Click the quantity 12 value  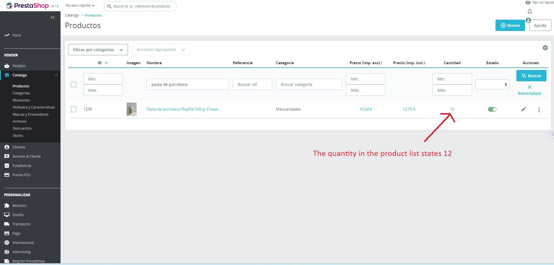pos(452,109)
